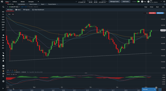Toggle the 1-Click dealing switch
Screen dimensions: 166x91
pos(138,1)
